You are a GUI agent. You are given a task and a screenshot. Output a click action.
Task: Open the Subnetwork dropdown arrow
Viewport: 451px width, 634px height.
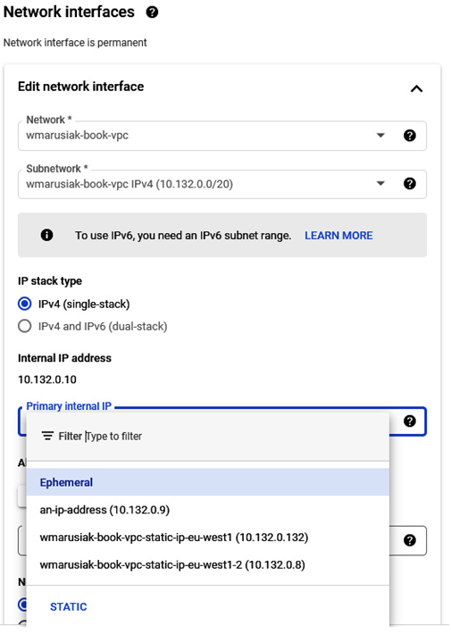coord(380,184)
